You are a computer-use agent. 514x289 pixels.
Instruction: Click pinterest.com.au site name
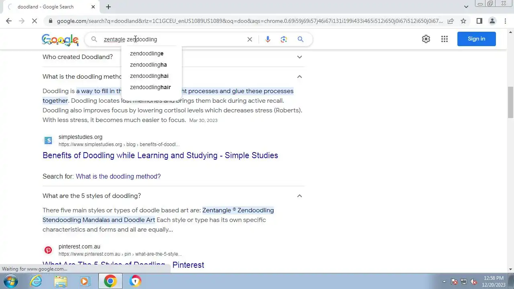[80, 246]
